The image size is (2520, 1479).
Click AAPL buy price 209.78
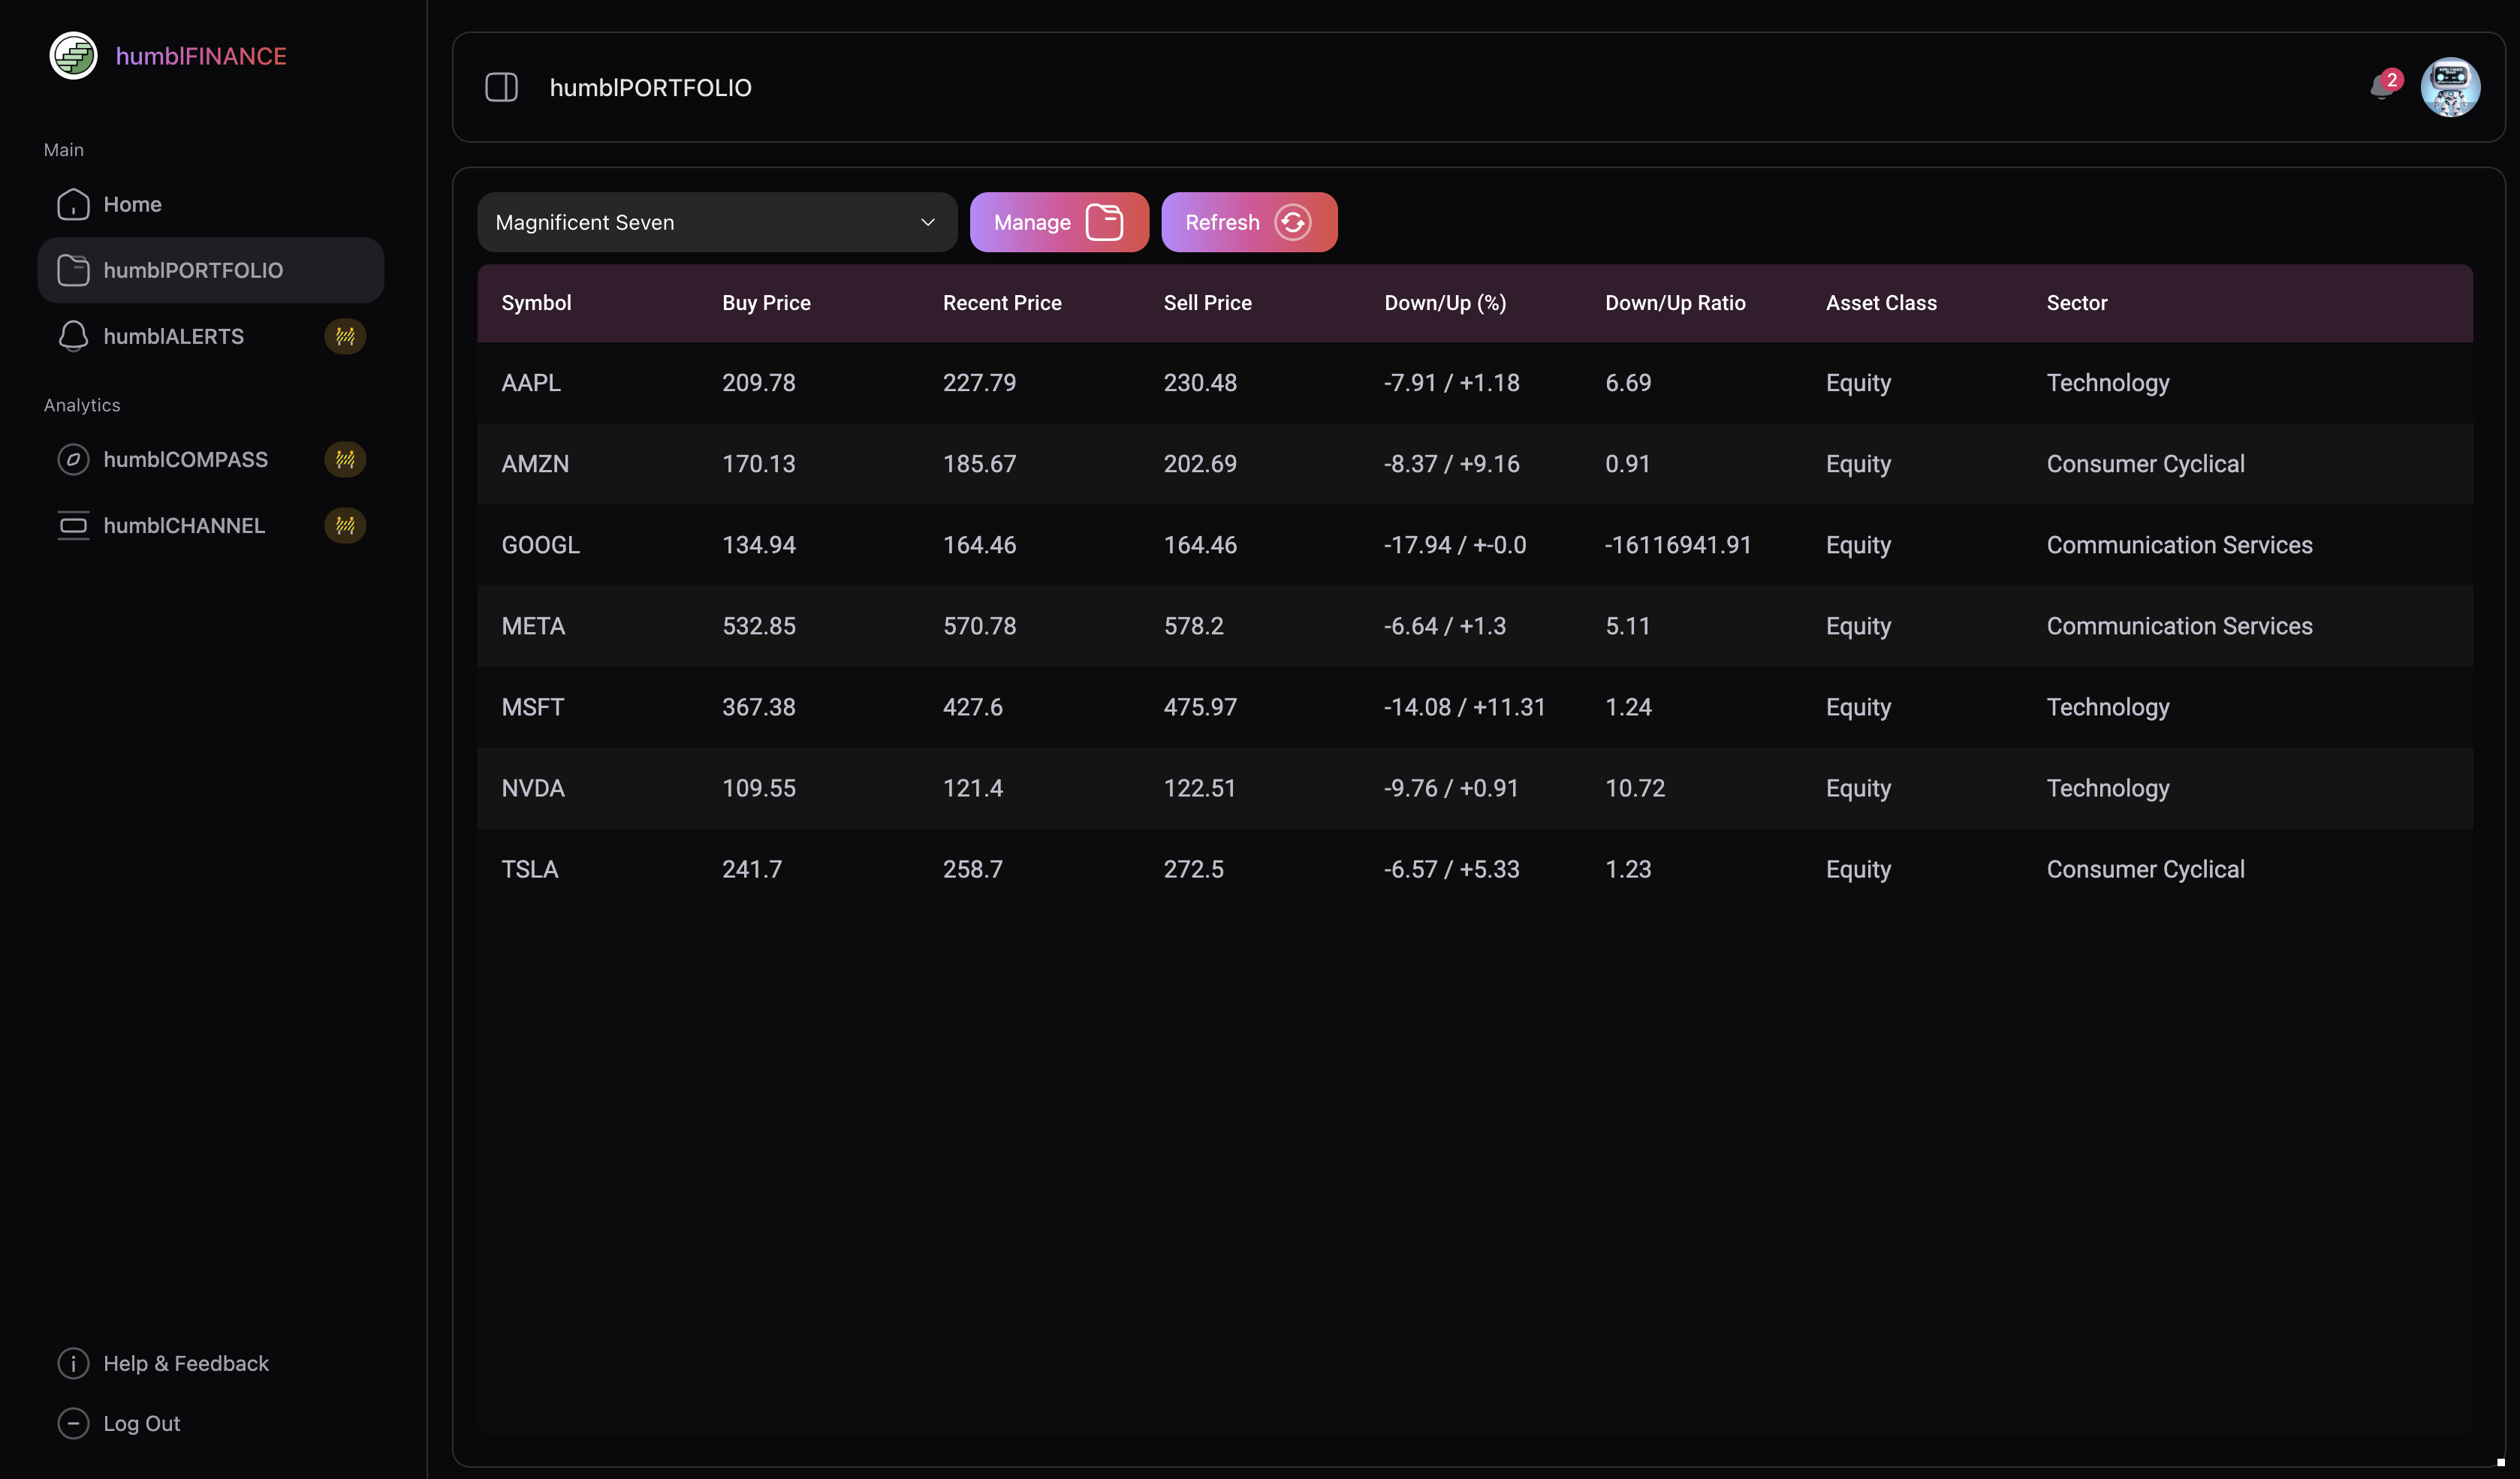tap(759, 383)
